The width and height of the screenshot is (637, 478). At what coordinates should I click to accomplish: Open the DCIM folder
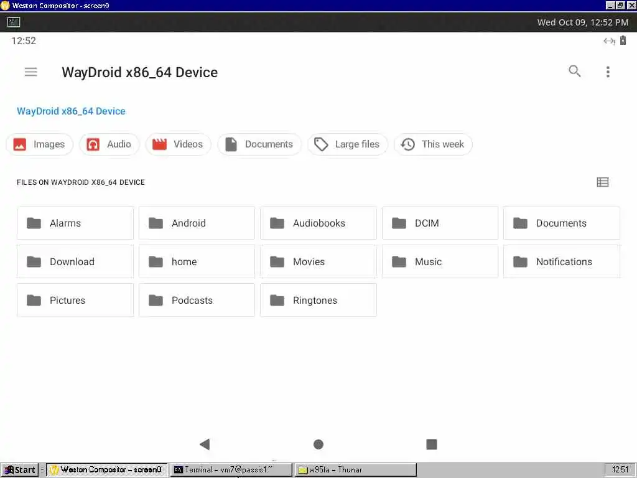point(440,223)
